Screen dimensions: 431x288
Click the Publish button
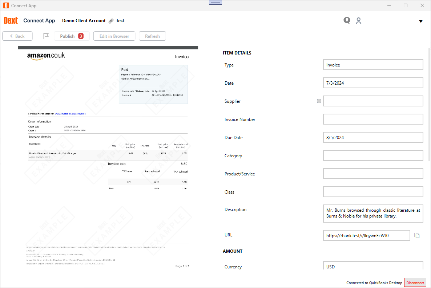pyautogui.click(x=72, y=36)
